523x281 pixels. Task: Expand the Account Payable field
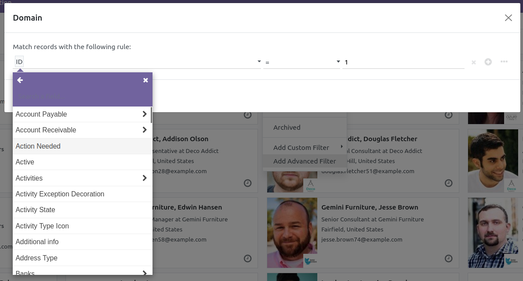tap(144, 114)
